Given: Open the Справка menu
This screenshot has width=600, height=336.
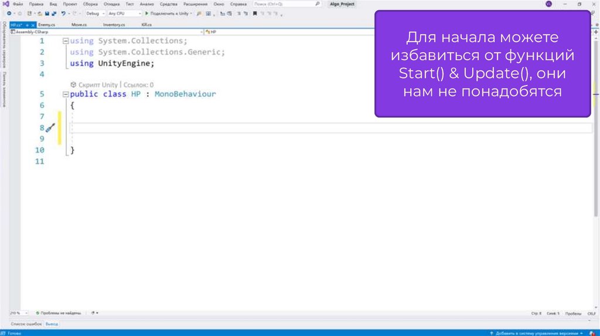Looking at the screenshot, I should click(238, 4).
